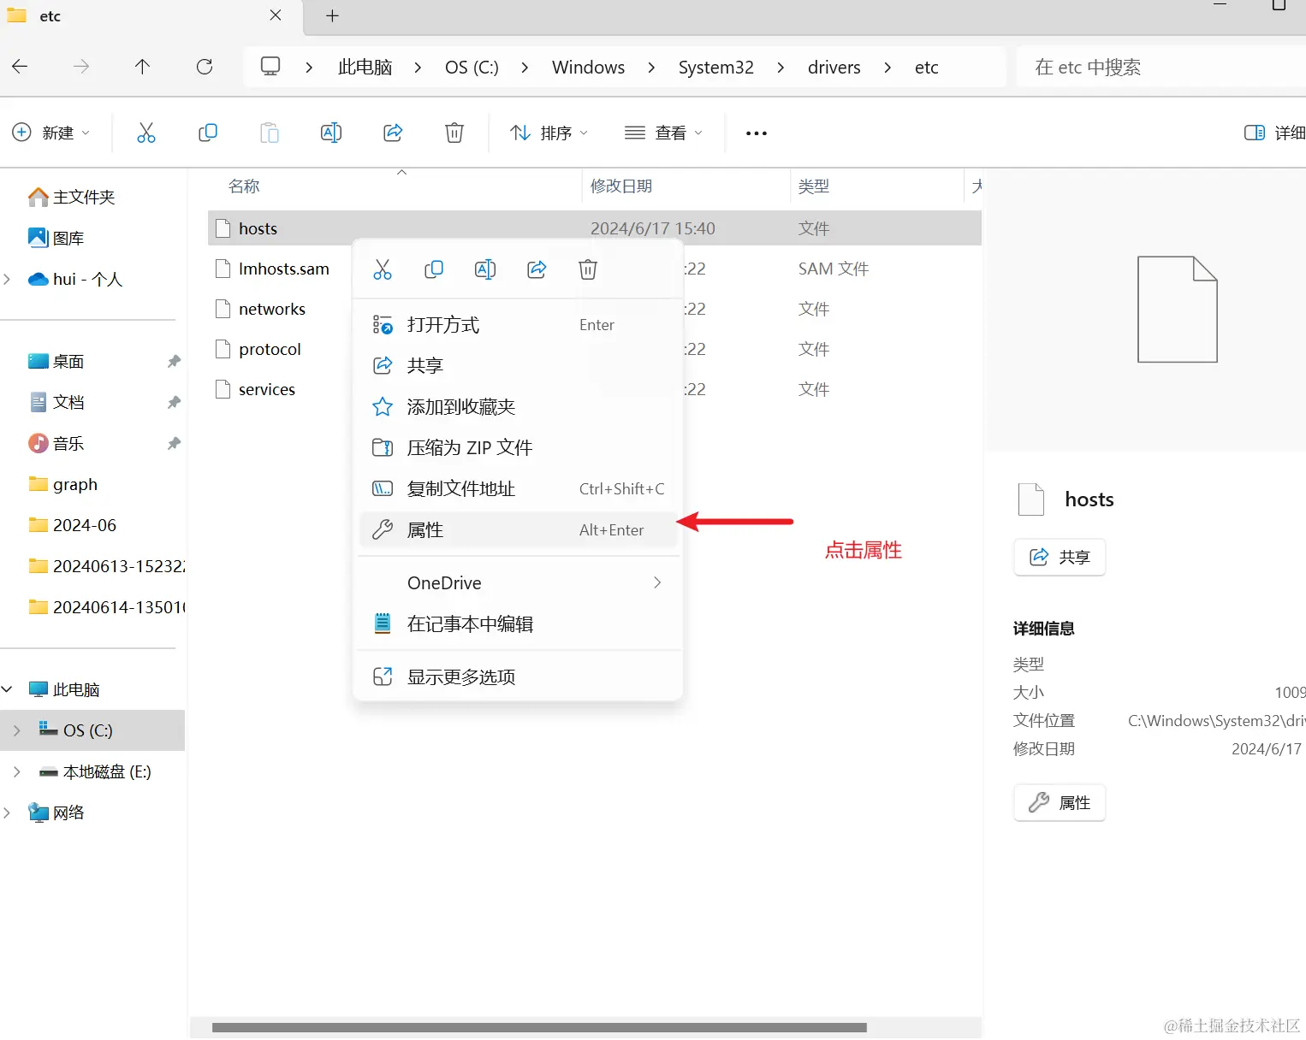Open the 排序 sort dropdown
Screen dimensions: 1306x1040
coord(549,133)
